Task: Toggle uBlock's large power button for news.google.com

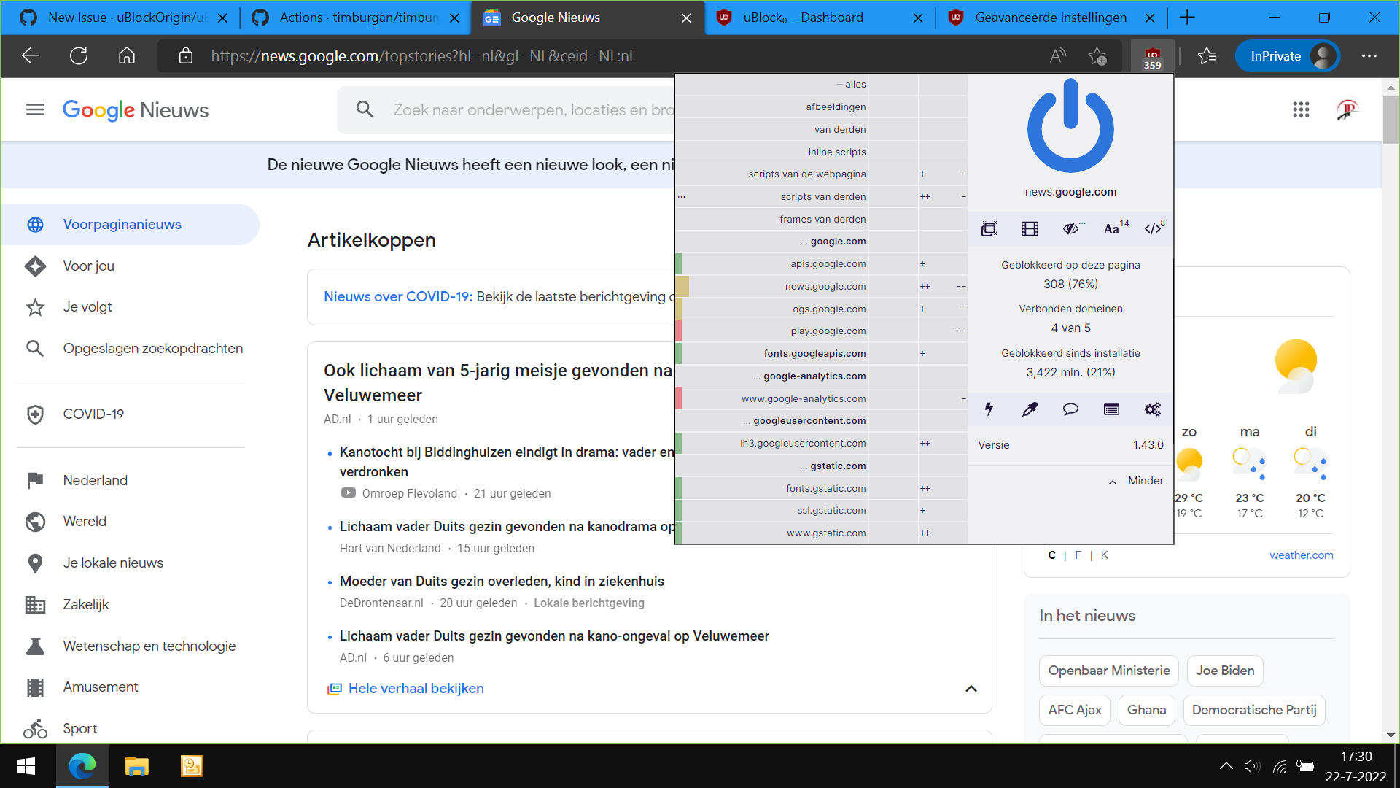Action: 1070,126
